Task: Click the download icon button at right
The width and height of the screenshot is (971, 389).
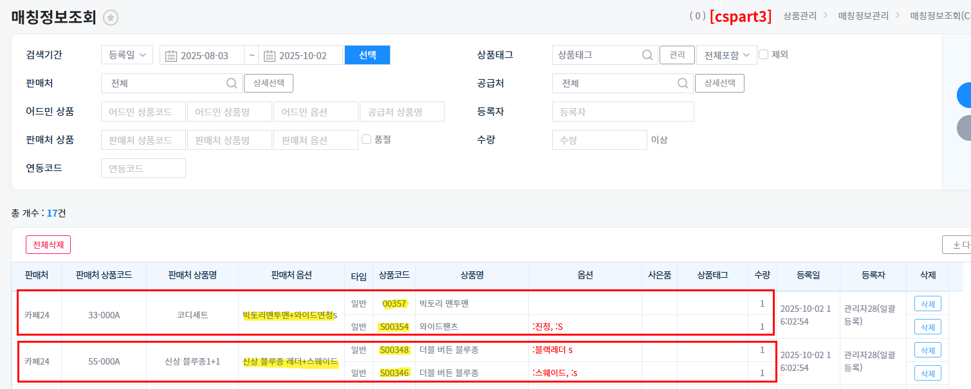Action: click(957, 245)
